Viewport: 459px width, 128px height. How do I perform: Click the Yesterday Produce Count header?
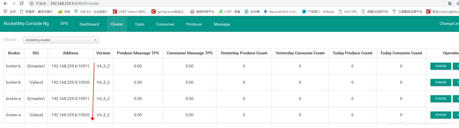click(244, 53)
